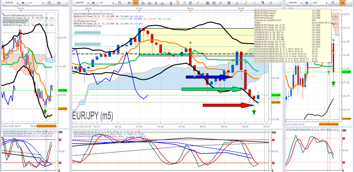The image size is (354, 172).
Task: Expand the arrow beside the m5 chart type icon
Action: 124,3
